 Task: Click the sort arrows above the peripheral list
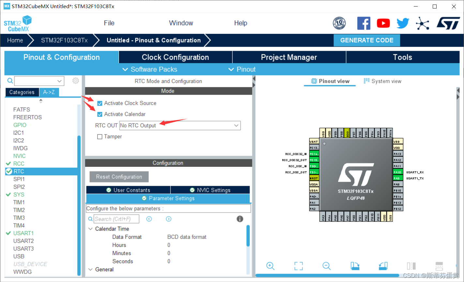[x=41, y=101]
